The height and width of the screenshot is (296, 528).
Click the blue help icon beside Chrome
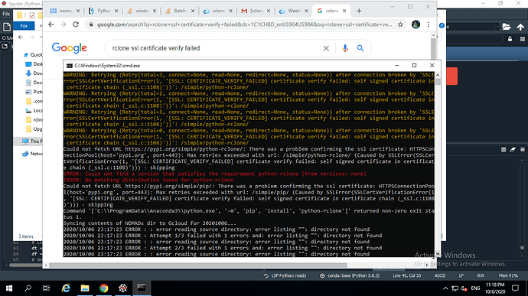pyautogui.click(x=442, y=26)
